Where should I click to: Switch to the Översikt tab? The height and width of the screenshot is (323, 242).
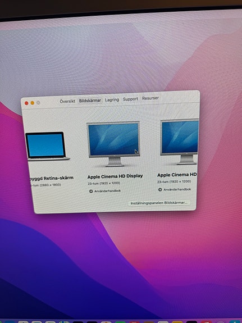67,101
